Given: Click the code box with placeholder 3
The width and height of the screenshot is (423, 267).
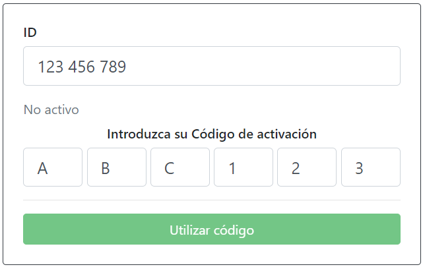Looking at the screenshot, I should click(x=370, y=167).
